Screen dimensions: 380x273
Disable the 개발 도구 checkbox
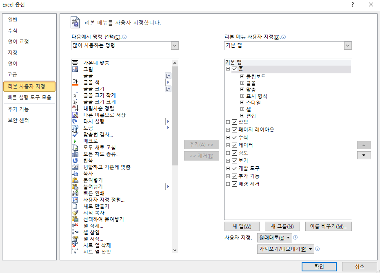(x=234, y=168)
